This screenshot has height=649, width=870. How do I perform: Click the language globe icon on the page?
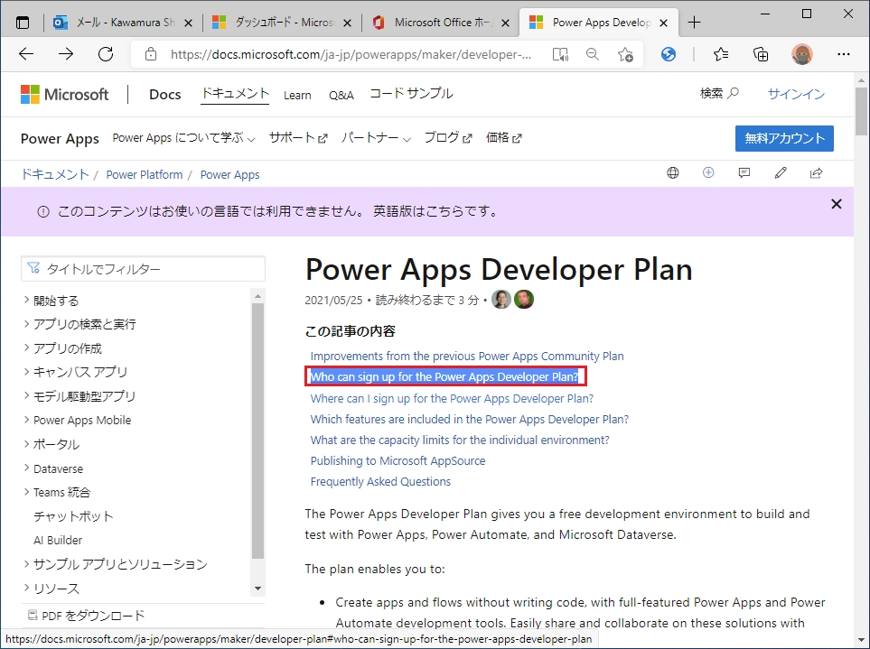[672, 173]
